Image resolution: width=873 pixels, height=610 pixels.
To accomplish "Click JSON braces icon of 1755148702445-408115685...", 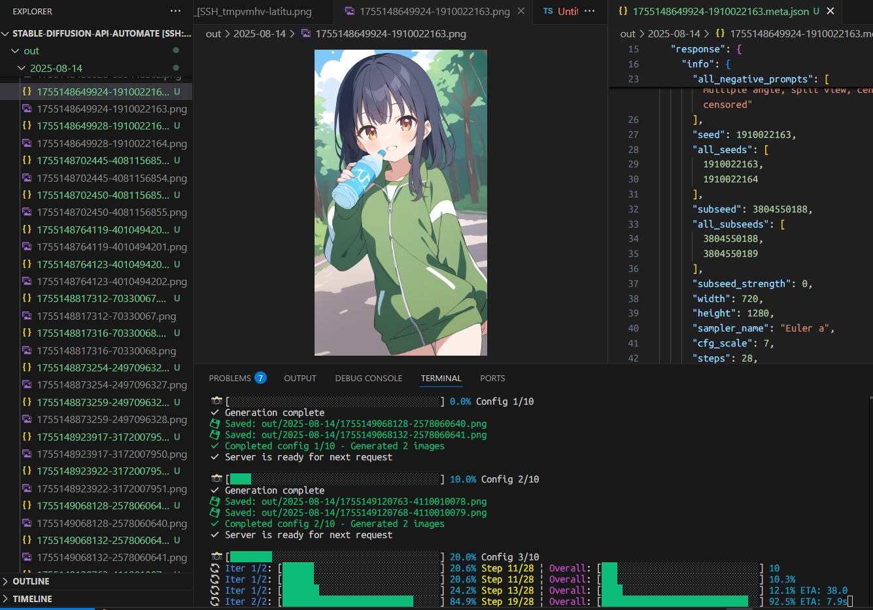I will click(x=27, y=160).
